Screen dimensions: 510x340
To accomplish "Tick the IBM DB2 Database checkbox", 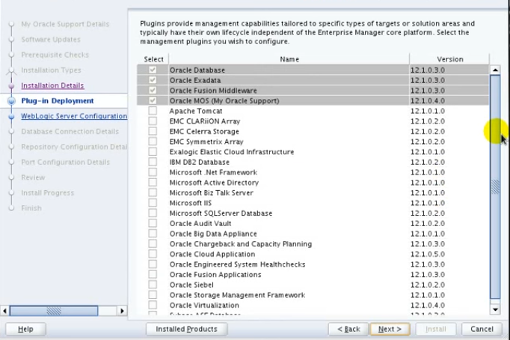I will point(153,162).
